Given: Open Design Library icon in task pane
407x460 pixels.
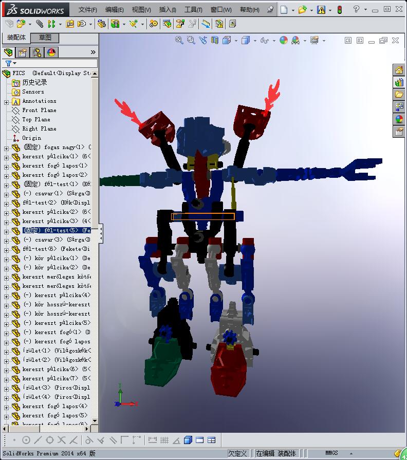Looking at the screenshot, I should 399,82.
